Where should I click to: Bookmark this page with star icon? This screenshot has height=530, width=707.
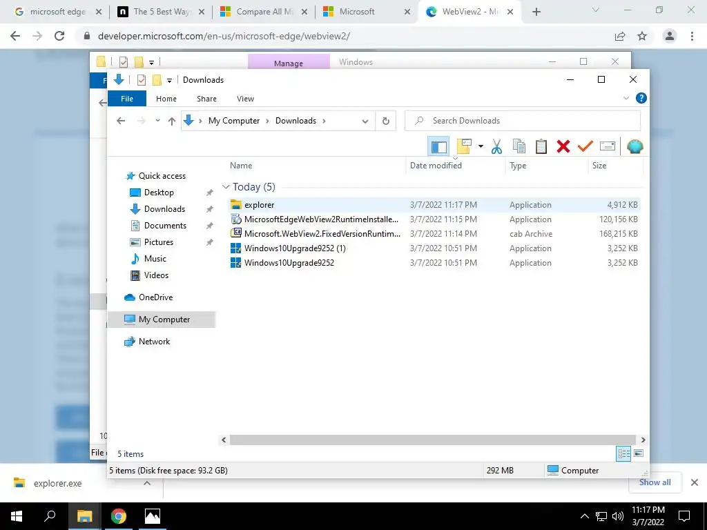642,36
